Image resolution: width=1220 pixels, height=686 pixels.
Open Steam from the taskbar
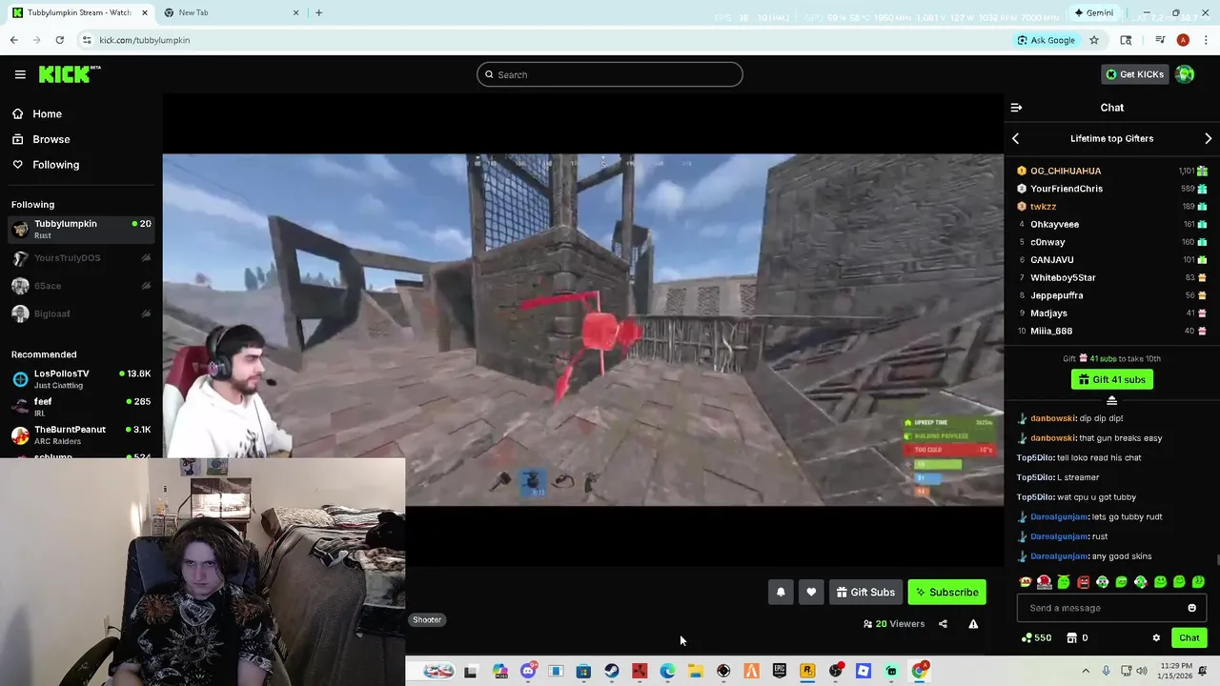tap(612, 672)
